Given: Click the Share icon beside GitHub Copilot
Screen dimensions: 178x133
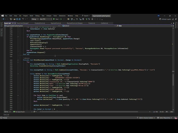Looking at the screenshot, I should [x=173, y=19].
